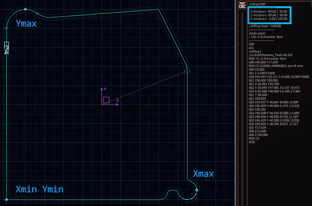This screenshot has height=206, width=312.
Task: Select the blue node at the bottom-left path corner
Action: tap(6, 199)
